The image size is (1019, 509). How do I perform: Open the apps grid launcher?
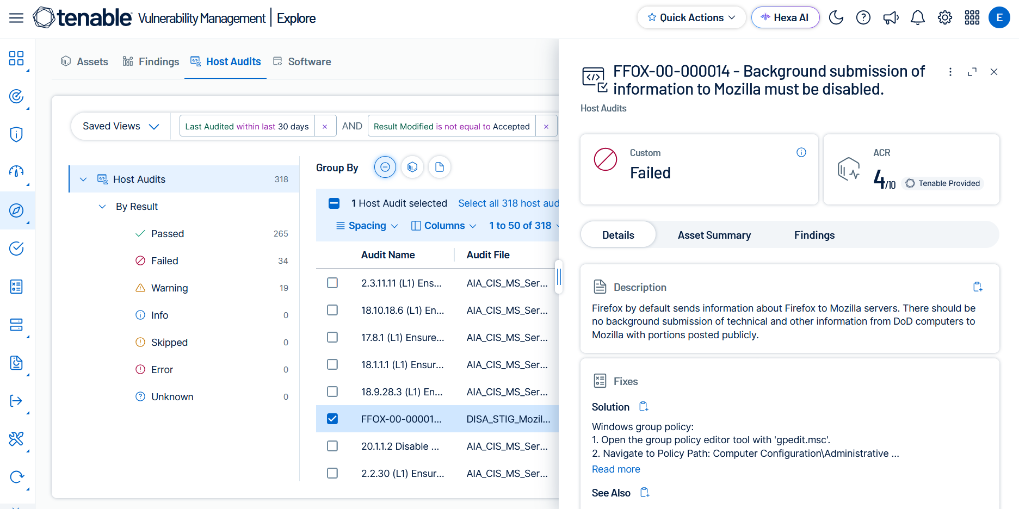(x=972, y=18)
